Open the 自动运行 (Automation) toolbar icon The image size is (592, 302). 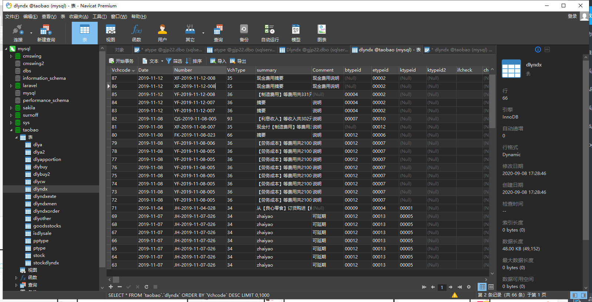(x=270, y=33)
